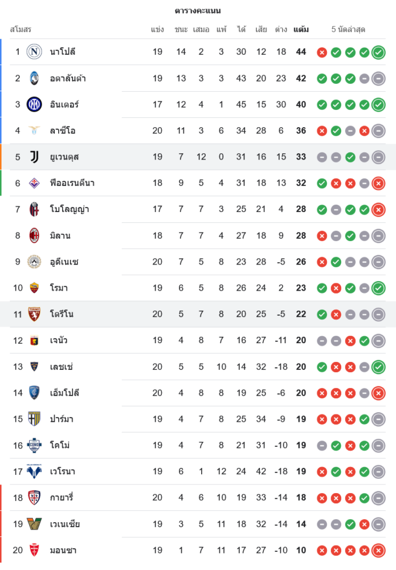Click Monza's latest match loss indicator
Image resolution: width=396 pixels, height=570 pixels.
point(378,551)
